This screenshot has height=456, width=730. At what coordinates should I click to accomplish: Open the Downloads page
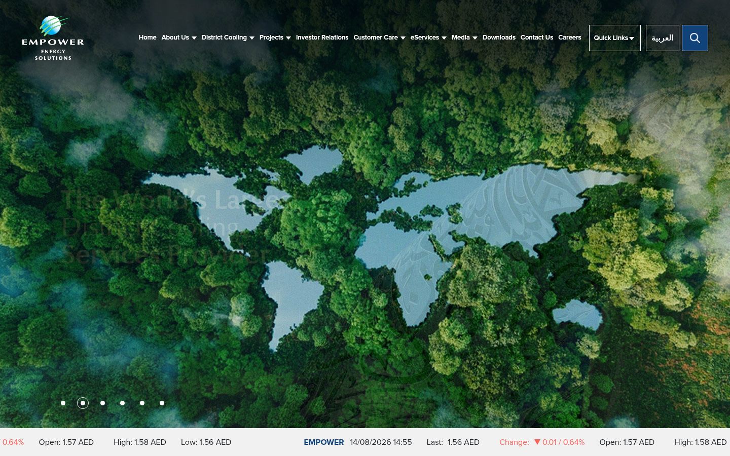click(x=499, y=37)
